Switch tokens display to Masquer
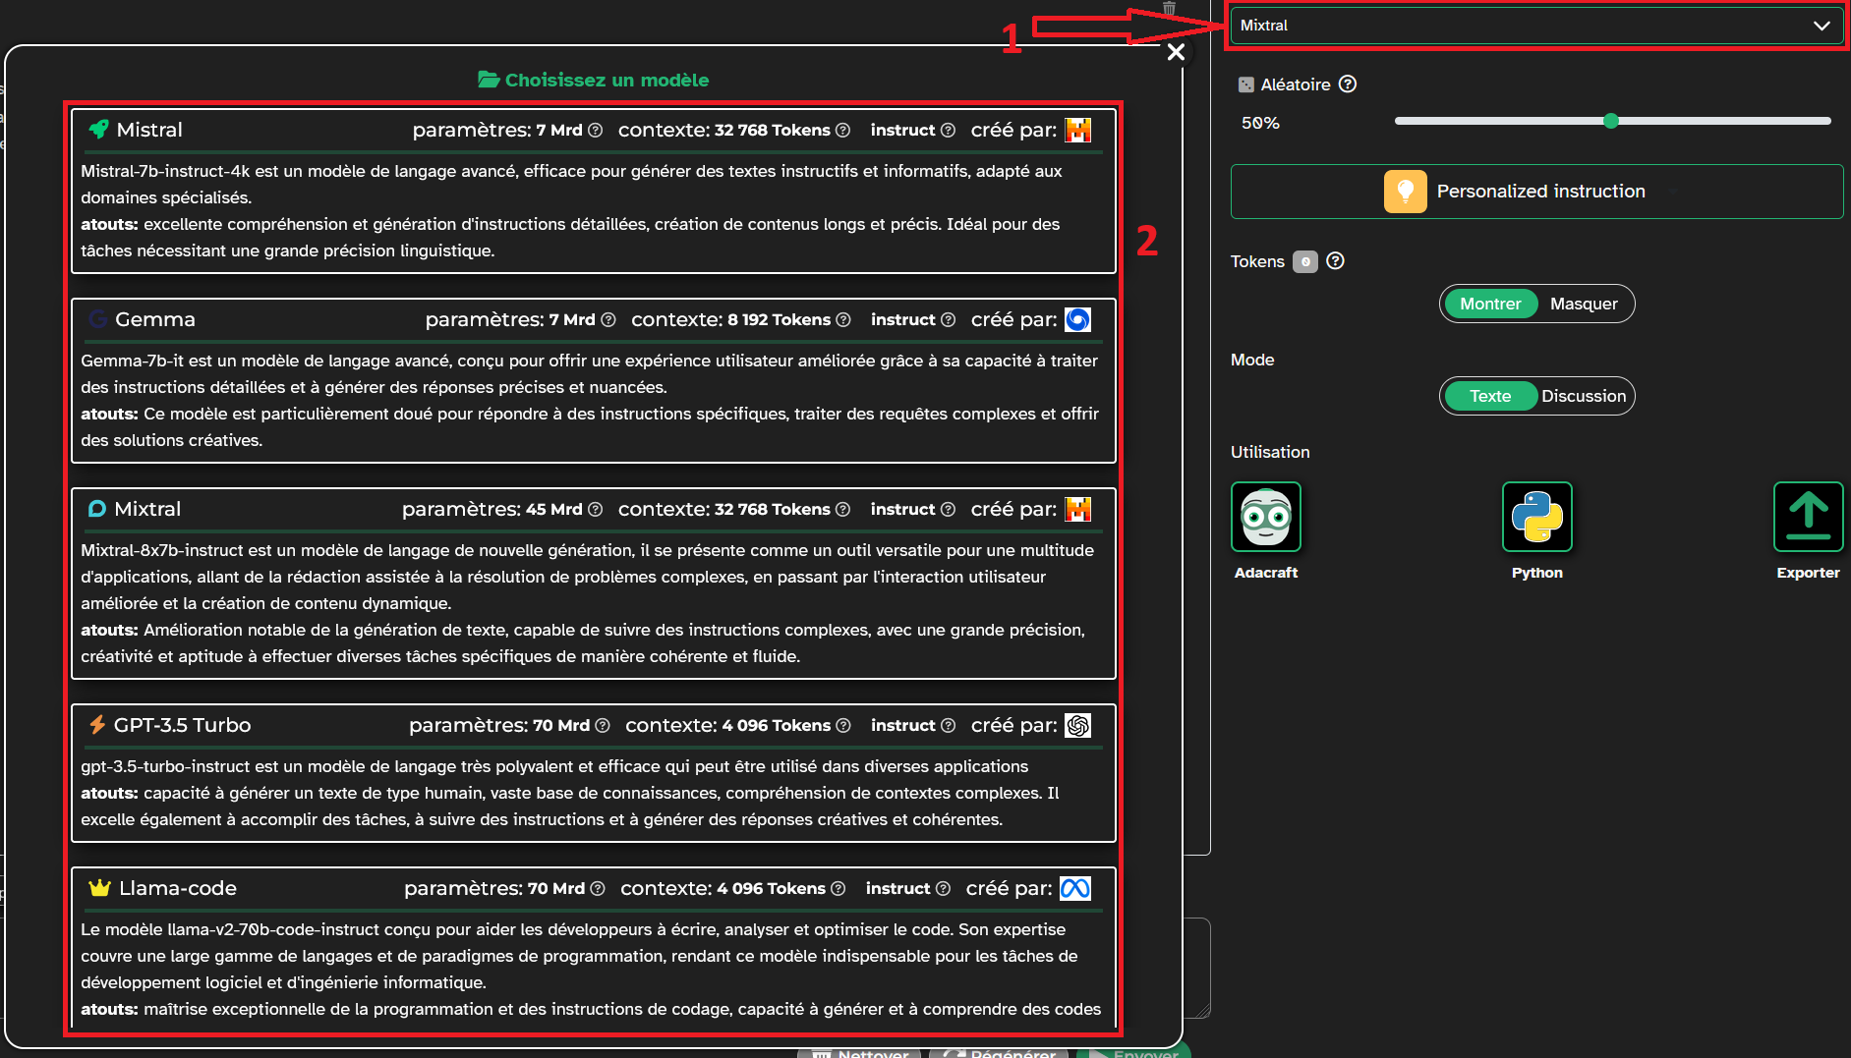 pyautogui.click(x=1583, y=304)
